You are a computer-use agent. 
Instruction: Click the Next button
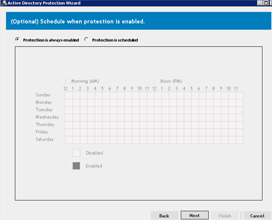pos(195,215)
